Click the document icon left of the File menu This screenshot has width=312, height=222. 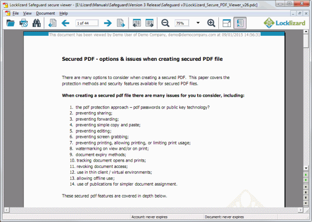pos(8,14)
